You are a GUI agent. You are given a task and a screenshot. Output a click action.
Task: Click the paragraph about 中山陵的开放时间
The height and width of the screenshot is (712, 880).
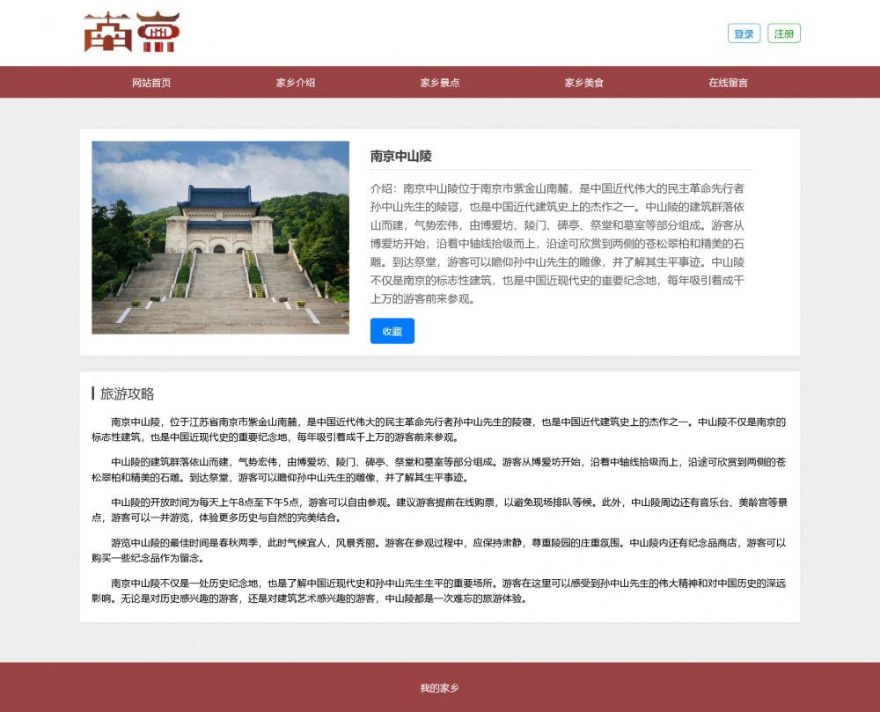click(x=440, y=510)
